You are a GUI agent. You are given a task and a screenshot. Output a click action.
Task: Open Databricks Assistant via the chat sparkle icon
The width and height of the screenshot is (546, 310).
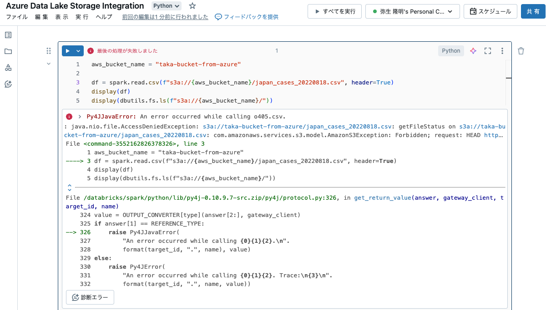pyautogui.click(x=8, y=84)
